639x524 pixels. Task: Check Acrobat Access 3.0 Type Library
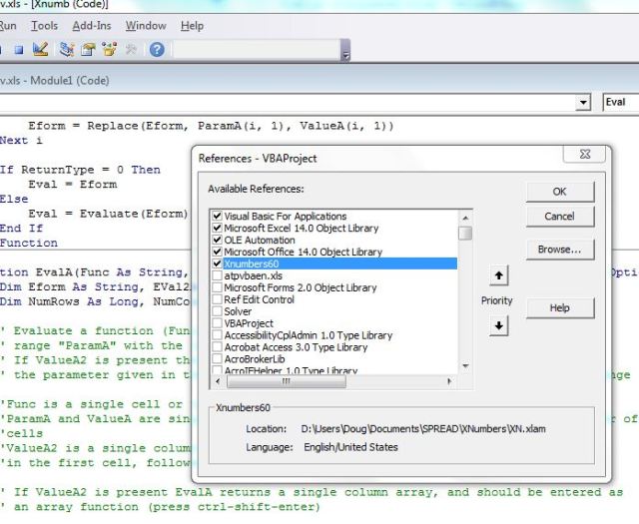(x=217, y=347)
